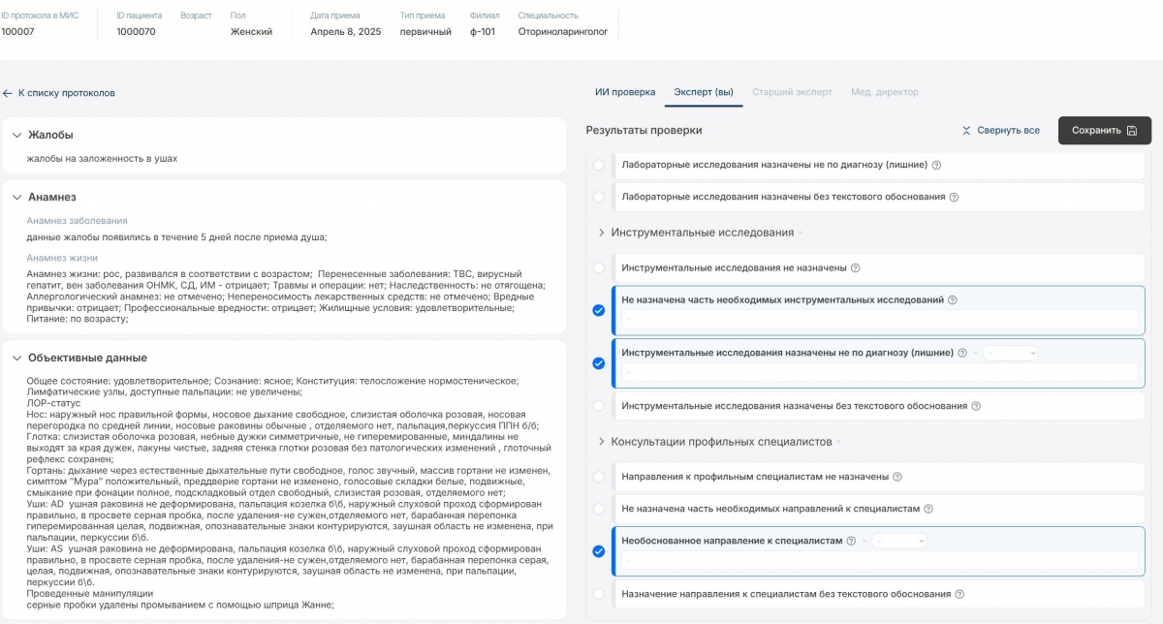Click help icon beside 'Не назначена часть необходимых инструментальных исследований'
This screenshot has width=1163, height=624.
click(x=952, y=300)
